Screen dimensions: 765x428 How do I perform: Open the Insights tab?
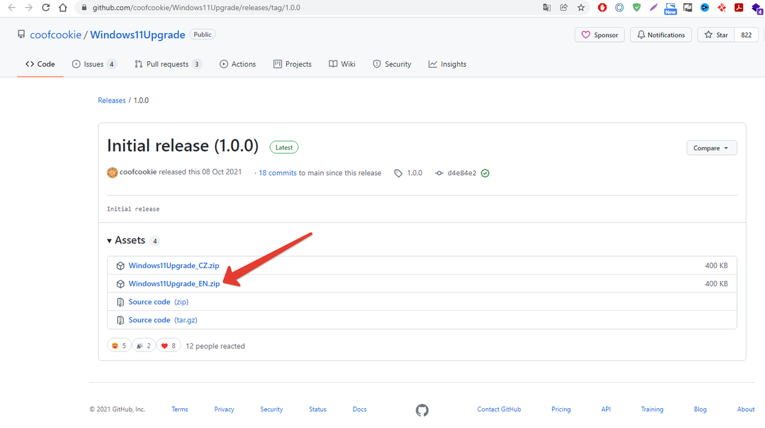coord(448,64)
